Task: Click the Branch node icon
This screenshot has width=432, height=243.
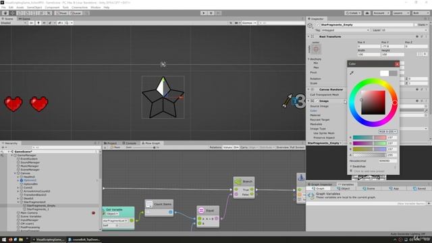Action: 238,182
